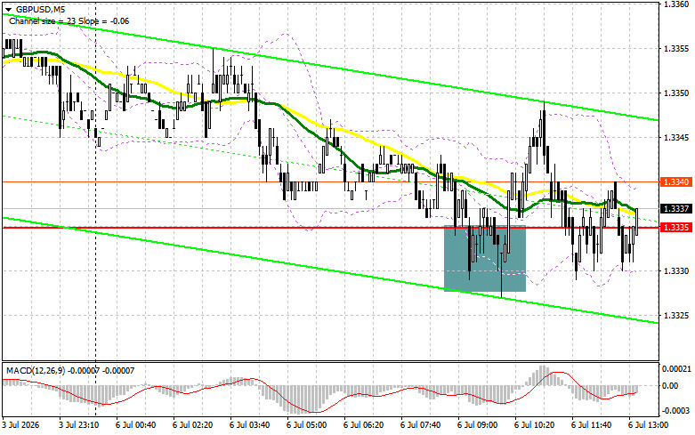Select the upper green channel line

pos(330,67)
